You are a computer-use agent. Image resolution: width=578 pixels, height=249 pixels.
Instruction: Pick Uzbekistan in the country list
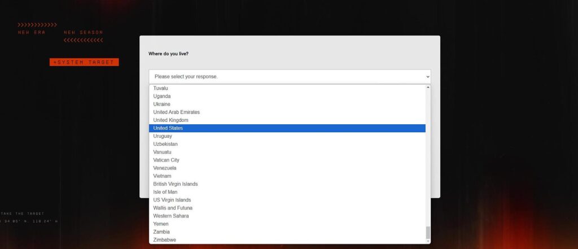[x=165, y=144]
